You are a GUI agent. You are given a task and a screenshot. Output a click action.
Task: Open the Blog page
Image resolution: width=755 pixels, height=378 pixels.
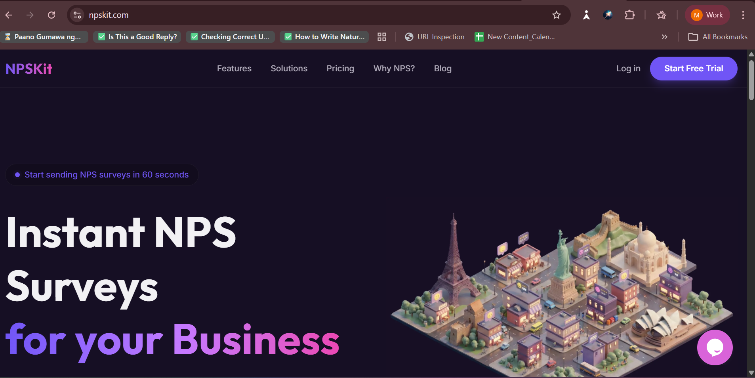click(442, 69)
